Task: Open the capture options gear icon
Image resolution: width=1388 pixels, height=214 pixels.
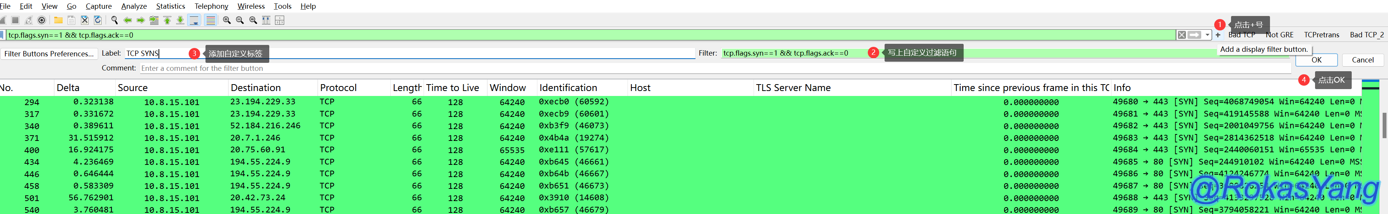Action: pos(42,21)
